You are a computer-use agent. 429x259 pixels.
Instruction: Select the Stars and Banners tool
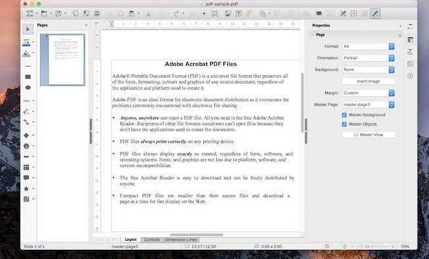[x=26, y=189]
